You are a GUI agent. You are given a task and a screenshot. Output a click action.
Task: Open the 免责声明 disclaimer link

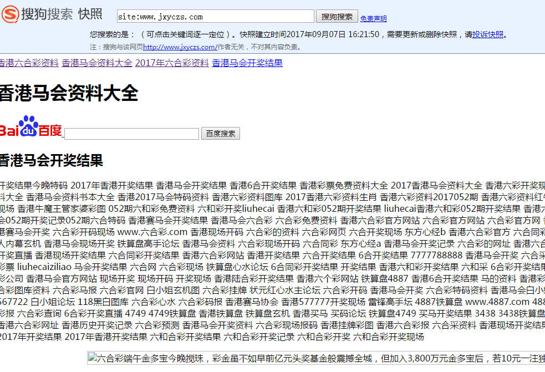[373, 19]
